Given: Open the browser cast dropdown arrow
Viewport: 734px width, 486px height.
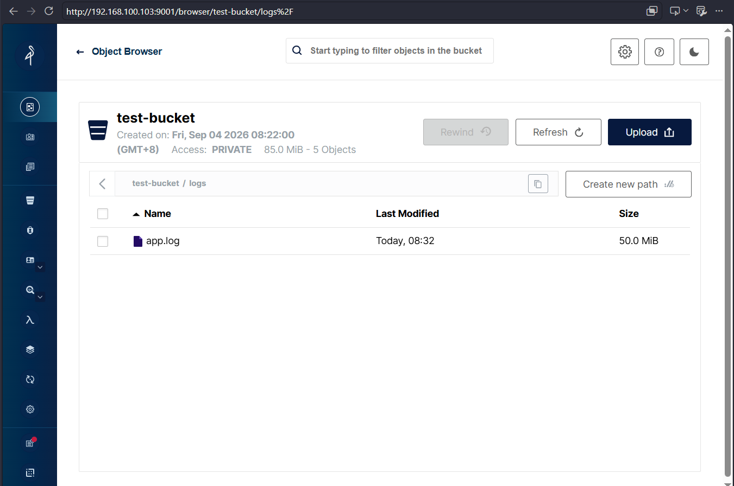Looking at the screenshot, I should coord(686,11).
